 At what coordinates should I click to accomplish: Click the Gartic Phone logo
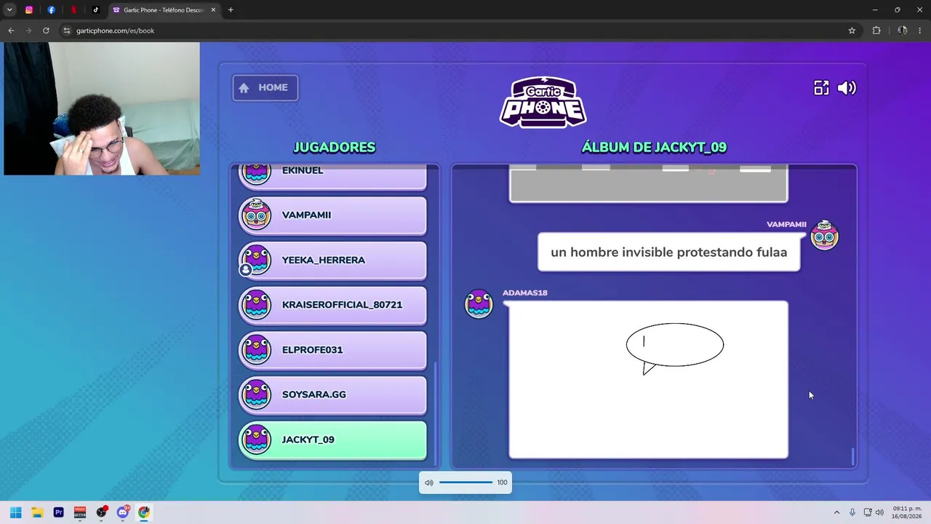pos(543,102)
